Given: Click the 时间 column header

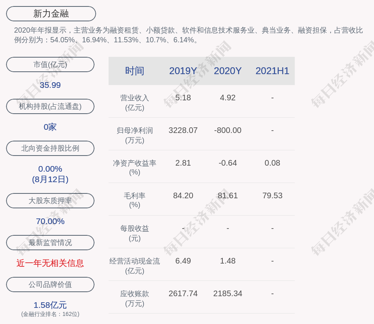Looking at the screenshot, I should click(x=135, y=71).
